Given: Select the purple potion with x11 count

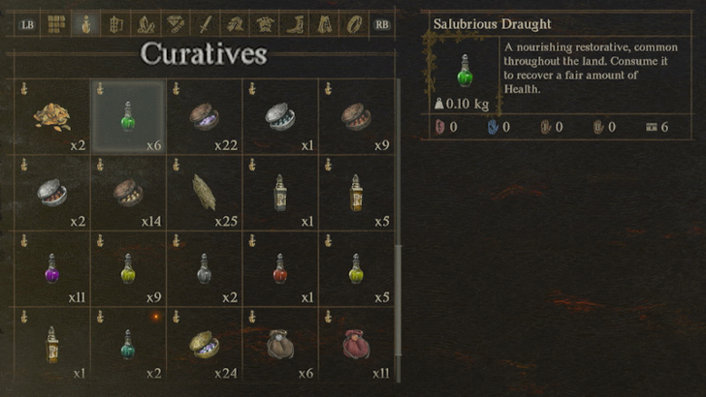Looking at the screenshot, I should (52, 269).
